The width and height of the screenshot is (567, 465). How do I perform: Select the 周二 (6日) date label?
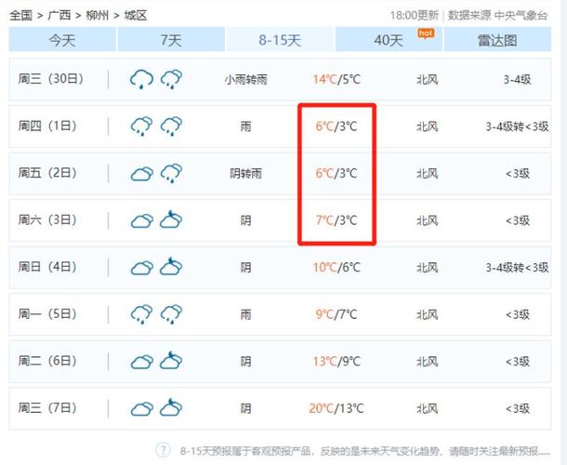(47, 361)
